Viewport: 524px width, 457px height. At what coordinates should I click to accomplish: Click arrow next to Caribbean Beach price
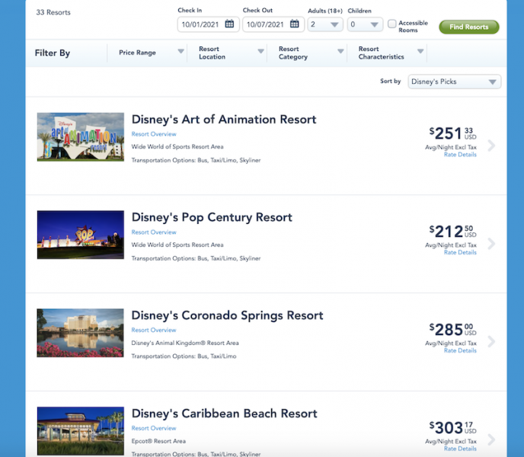(x=491, y=439)
